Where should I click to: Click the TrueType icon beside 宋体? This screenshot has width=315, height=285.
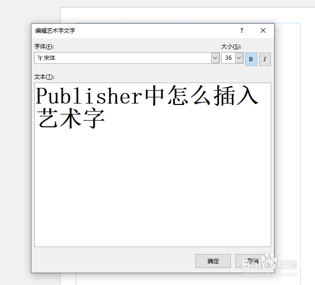(39, 58)
